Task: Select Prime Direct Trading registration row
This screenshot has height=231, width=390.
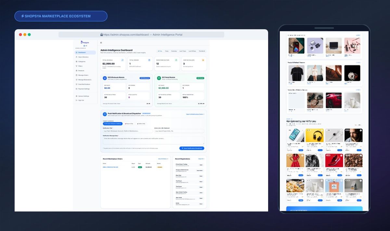Action: (x=189, y=165)
